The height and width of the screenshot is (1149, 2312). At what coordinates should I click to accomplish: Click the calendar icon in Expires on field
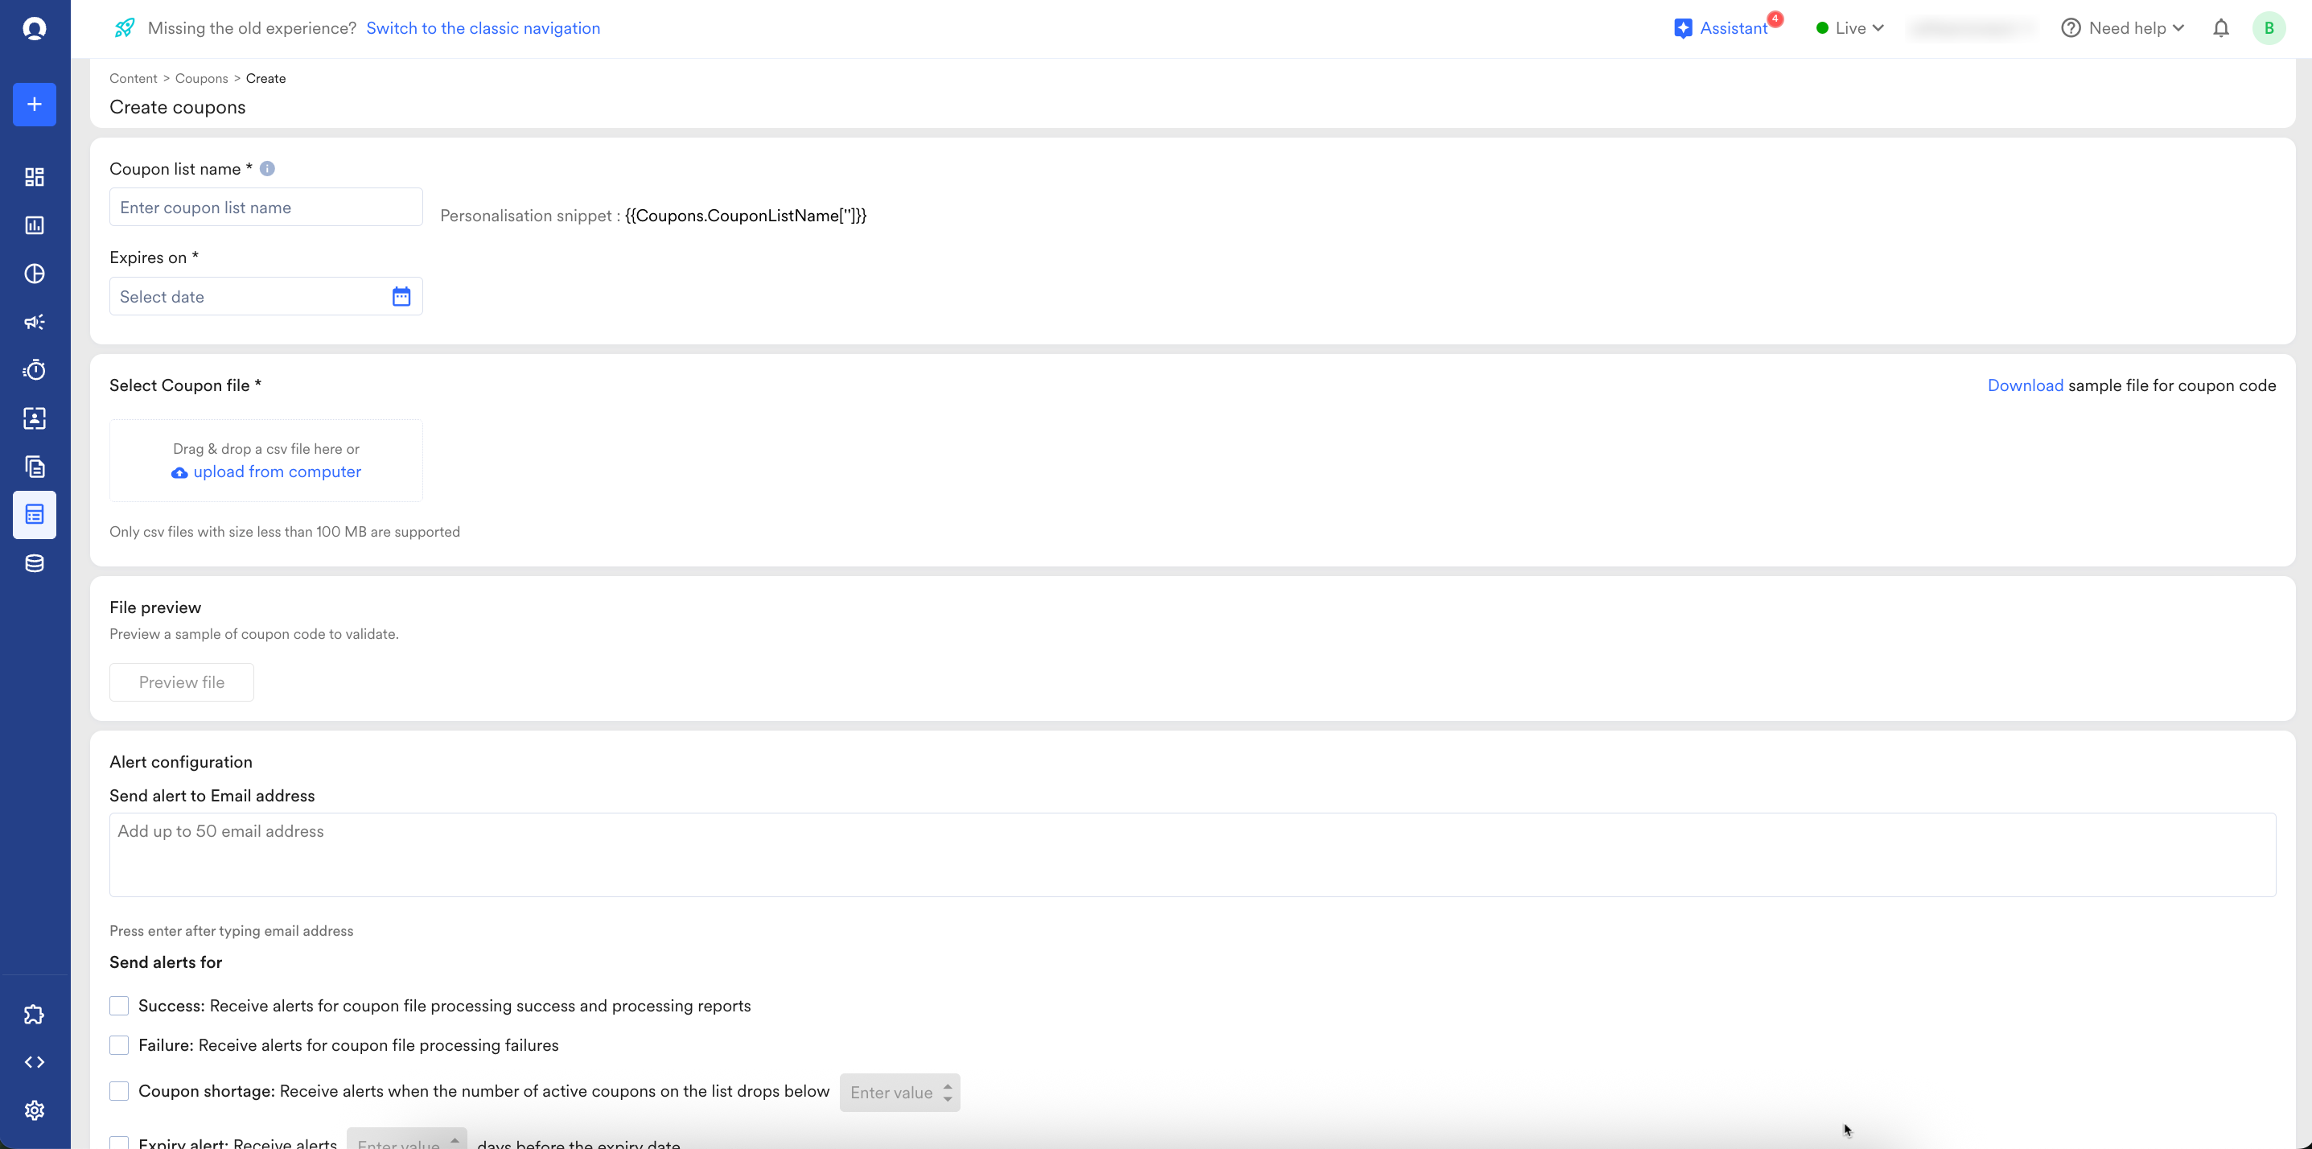click(401, 296)
